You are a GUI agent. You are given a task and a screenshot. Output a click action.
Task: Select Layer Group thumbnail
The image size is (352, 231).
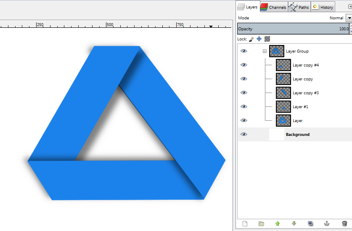pyautogui.click(x=277, y=51)
